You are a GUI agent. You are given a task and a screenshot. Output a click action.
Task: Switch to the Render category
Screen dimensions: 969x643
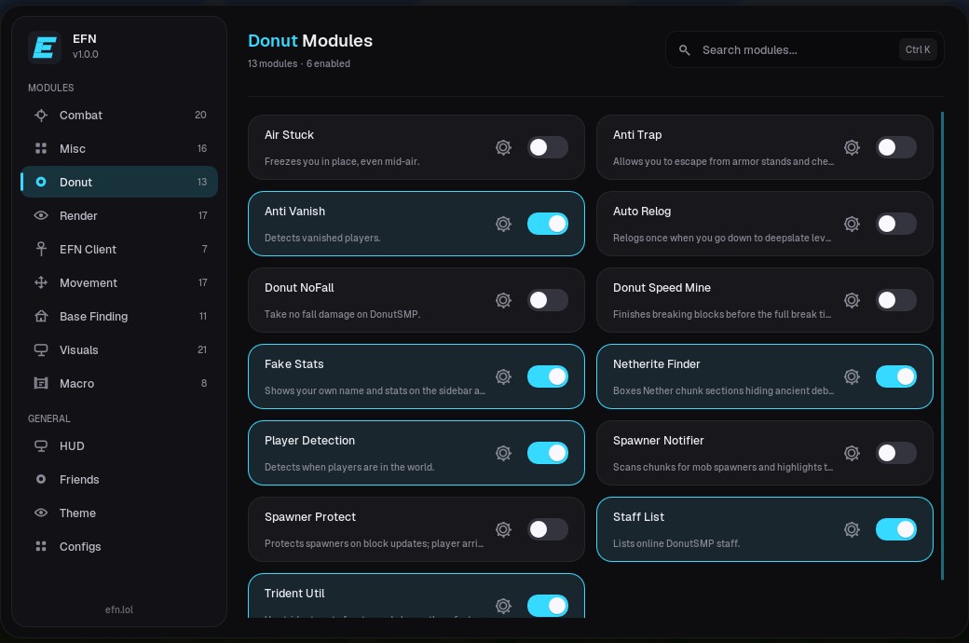click(x=119, y=215)
